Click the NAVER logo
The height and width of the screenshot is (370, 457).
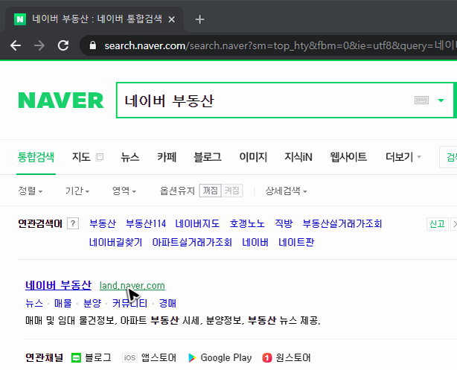[60, 101]
